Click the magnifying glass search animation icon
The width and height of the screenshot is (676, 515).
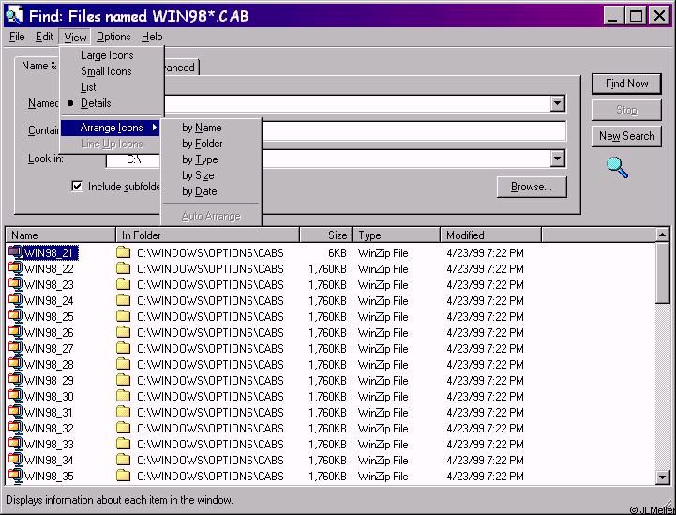click(x=617, y=167)
